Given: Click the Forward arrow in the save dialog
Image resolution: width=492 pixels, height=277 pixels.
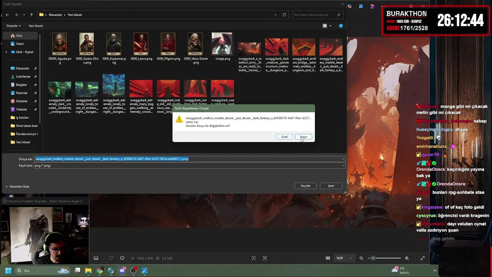Looking at the screenshot, I should pyautogui.click(x=16, y=15).
